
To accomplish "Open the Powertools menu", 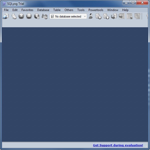I will click(96, 10).
